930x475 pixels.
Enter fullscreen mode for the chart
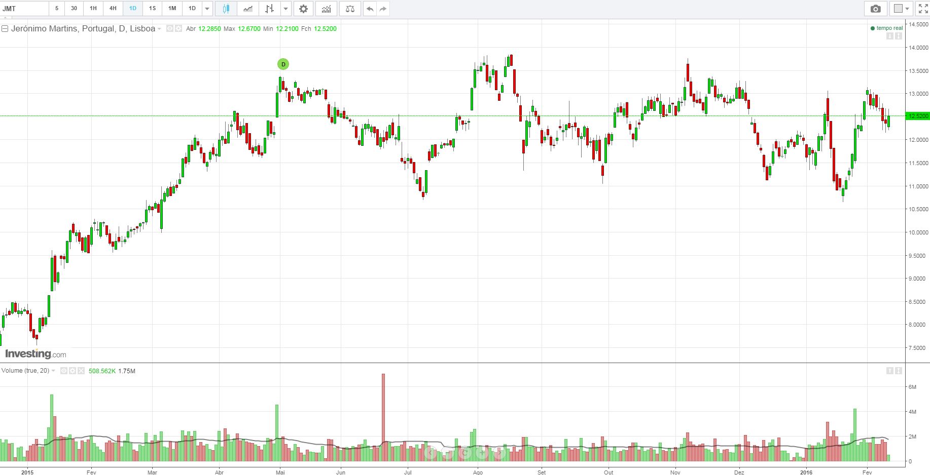[x=922, y=9]
